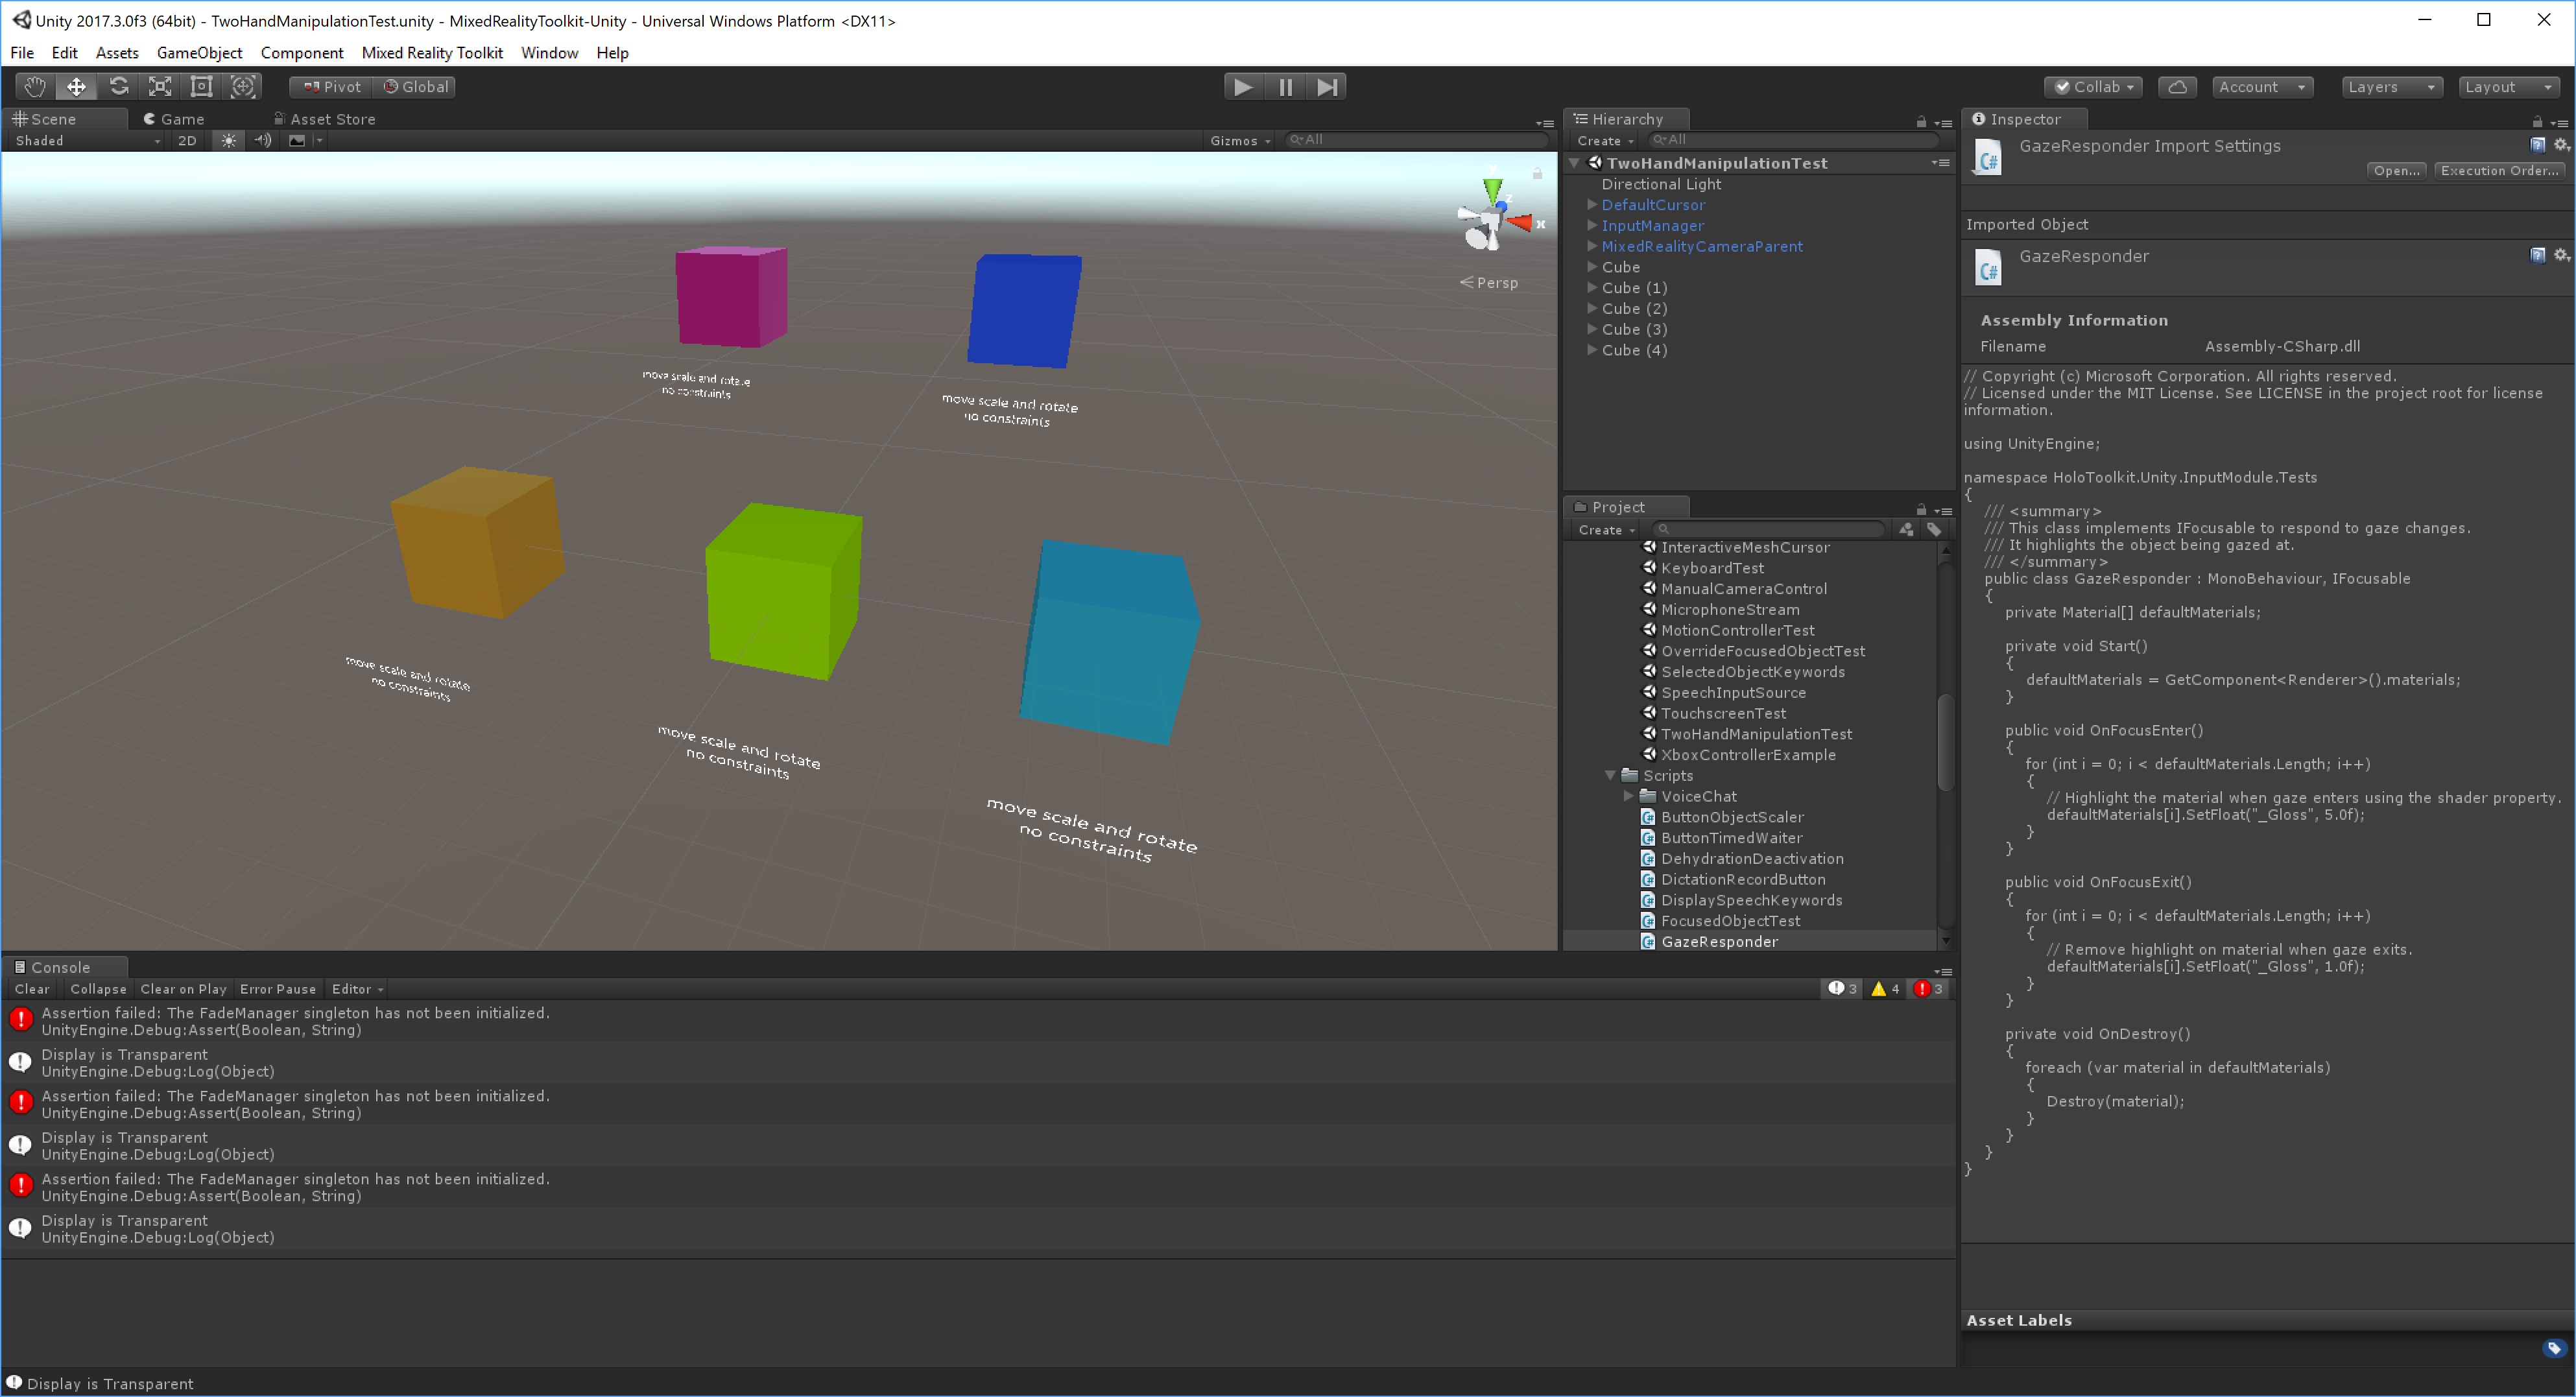Enter Play mode

point(1243,87)
